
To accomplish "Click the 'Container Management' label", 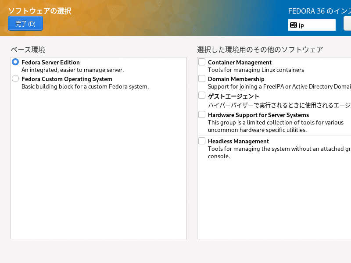I will pyautogui.click(x=240, y=62).
